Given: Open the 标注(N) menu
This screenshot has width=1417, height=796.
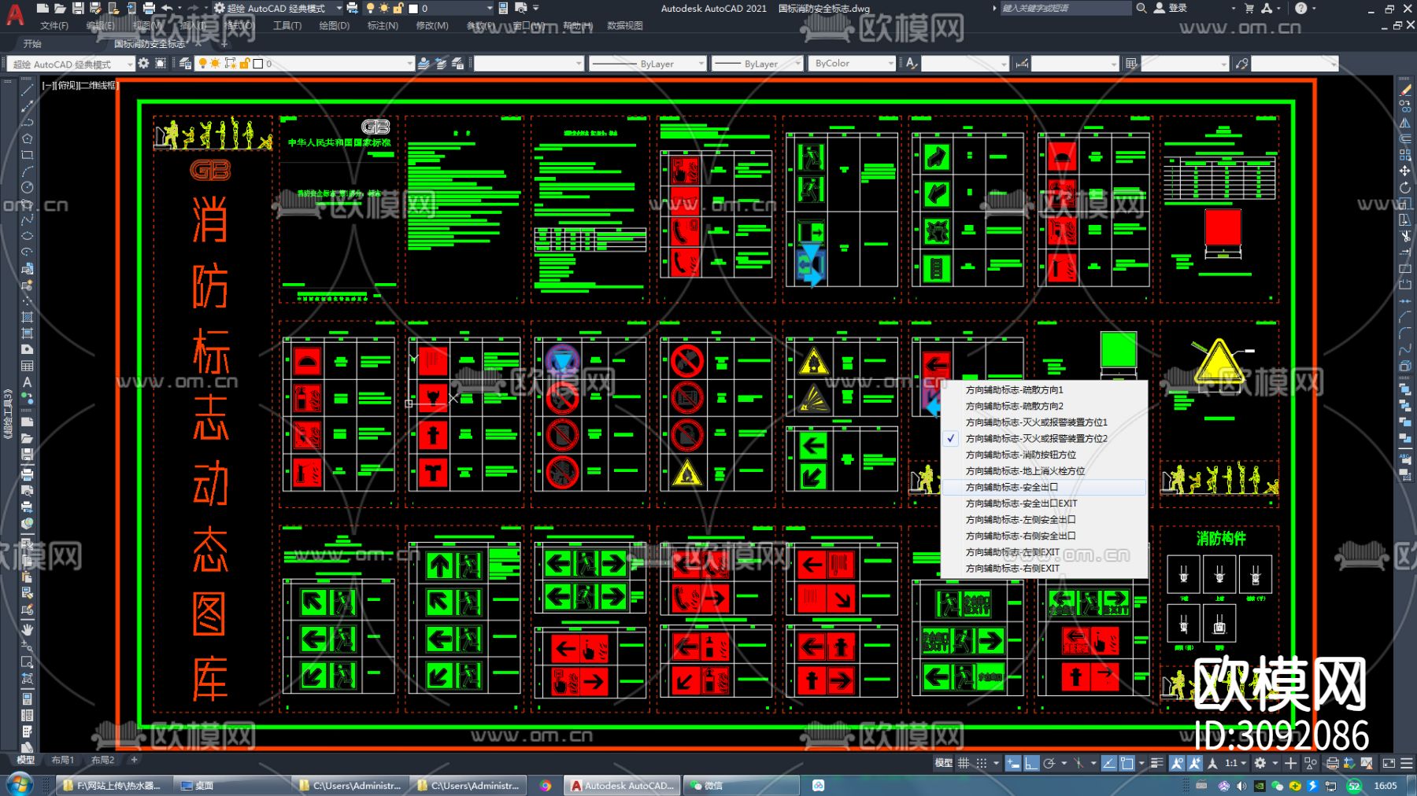Looking at the screenshot, I should (383, 26).
